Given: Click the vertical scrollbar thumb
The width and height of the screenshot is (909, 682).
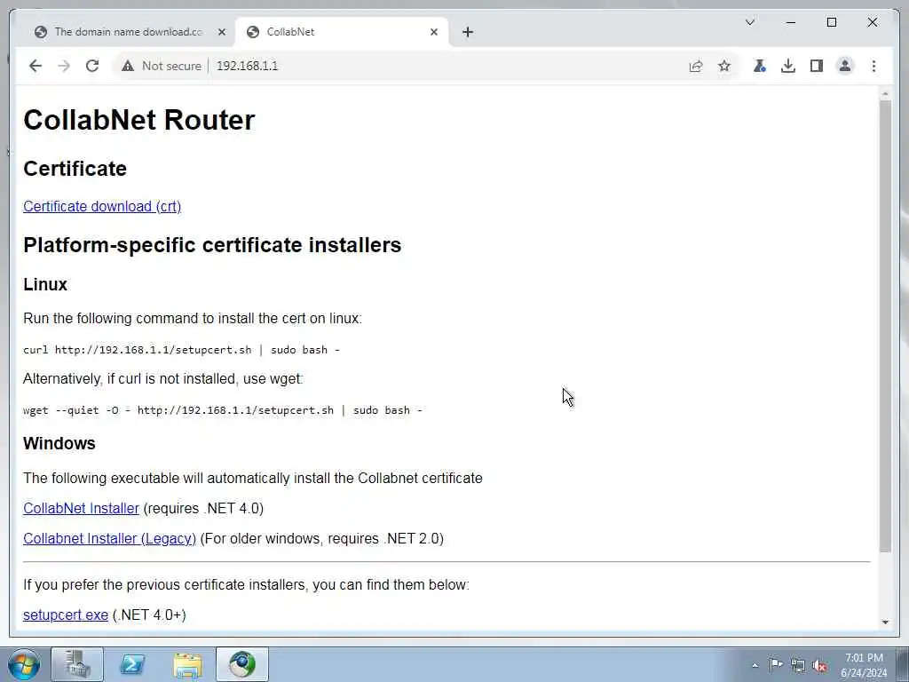Looking at the screenshot, I should (885, 326).
